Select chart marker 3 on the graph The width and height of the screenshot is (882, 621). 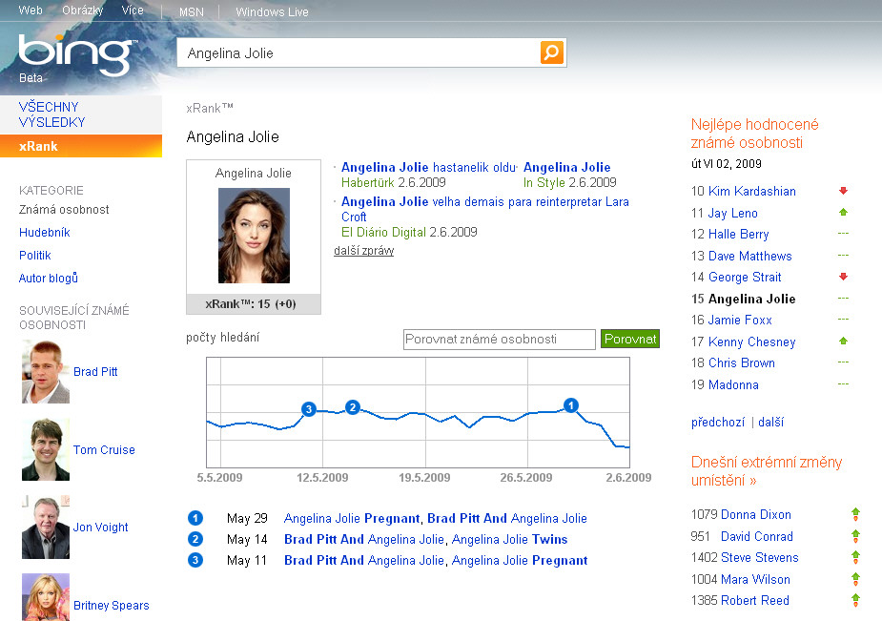pyautogui.click(x=308, y=409)
